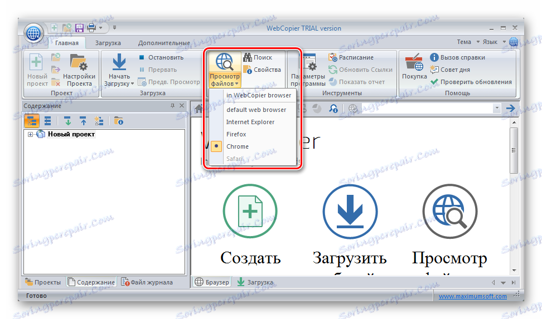This screenshot has height=319, width=542.
Task: Click the page info icon in browser toolbar
Action: (x=333, y=109)
